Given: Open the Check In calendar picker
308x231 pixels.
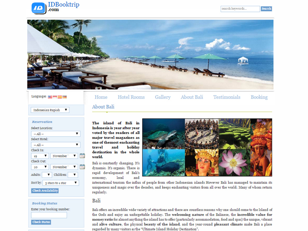Looking at the screenshot, I should coord(82,156).
